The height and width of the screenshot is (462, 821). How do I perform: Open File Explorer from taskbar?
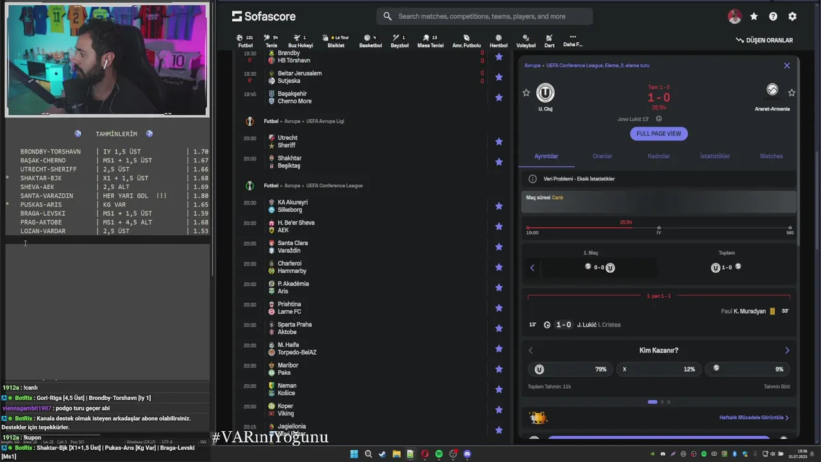pos(396,454)
